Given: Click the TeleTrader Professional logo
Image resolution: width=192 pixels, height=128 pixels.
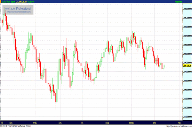Looking at the screenshot, I should click(18, 8).
